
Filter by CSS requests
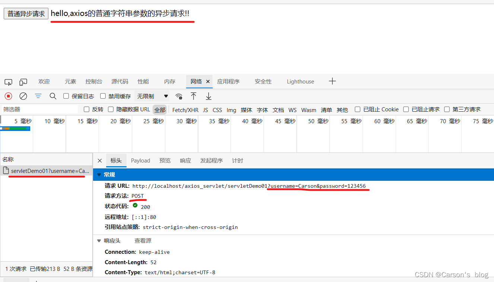tap(217, 110)
